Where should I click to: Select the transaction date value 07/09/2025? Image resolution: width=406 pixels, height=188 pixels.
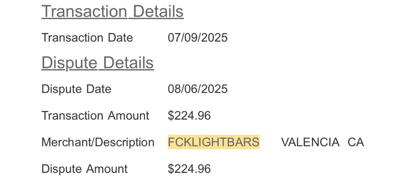click(198, 37)
